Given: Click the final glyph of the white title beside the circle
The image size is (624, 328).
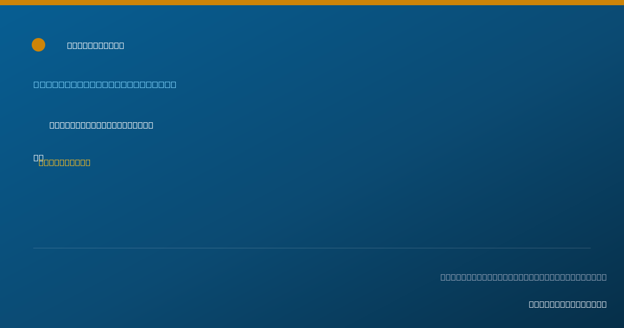Looking at the screenshot, I should point(122,45).
